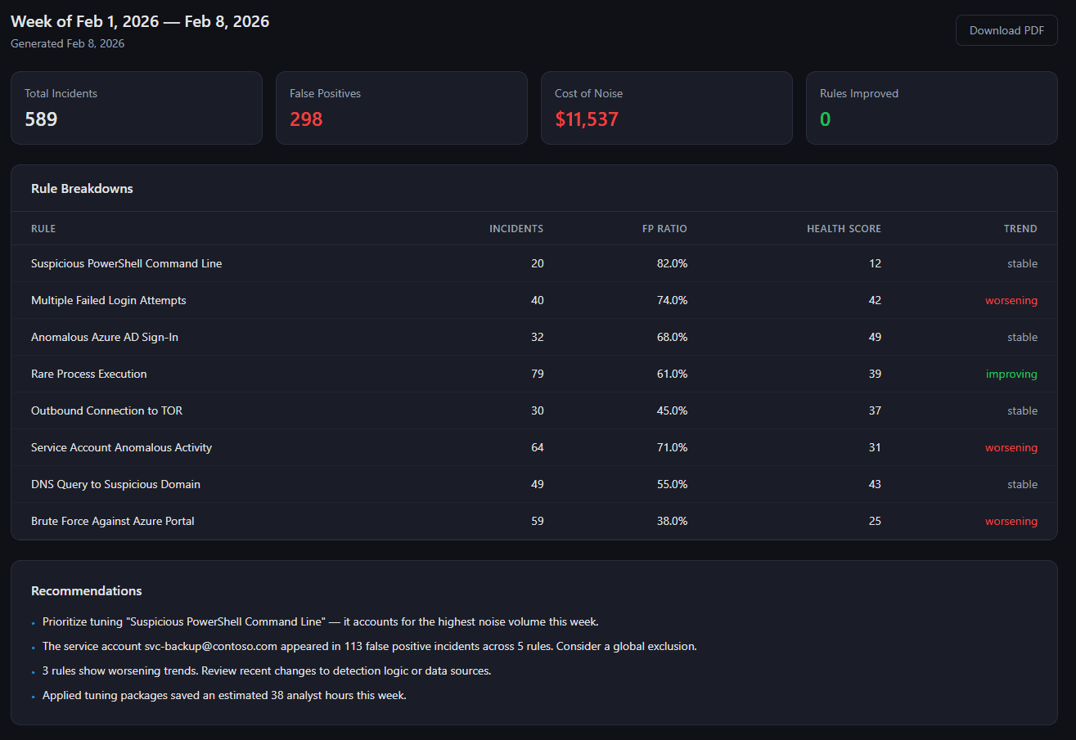Click the False Positives count of 298

pyautogui.click(x=306, y=119)
